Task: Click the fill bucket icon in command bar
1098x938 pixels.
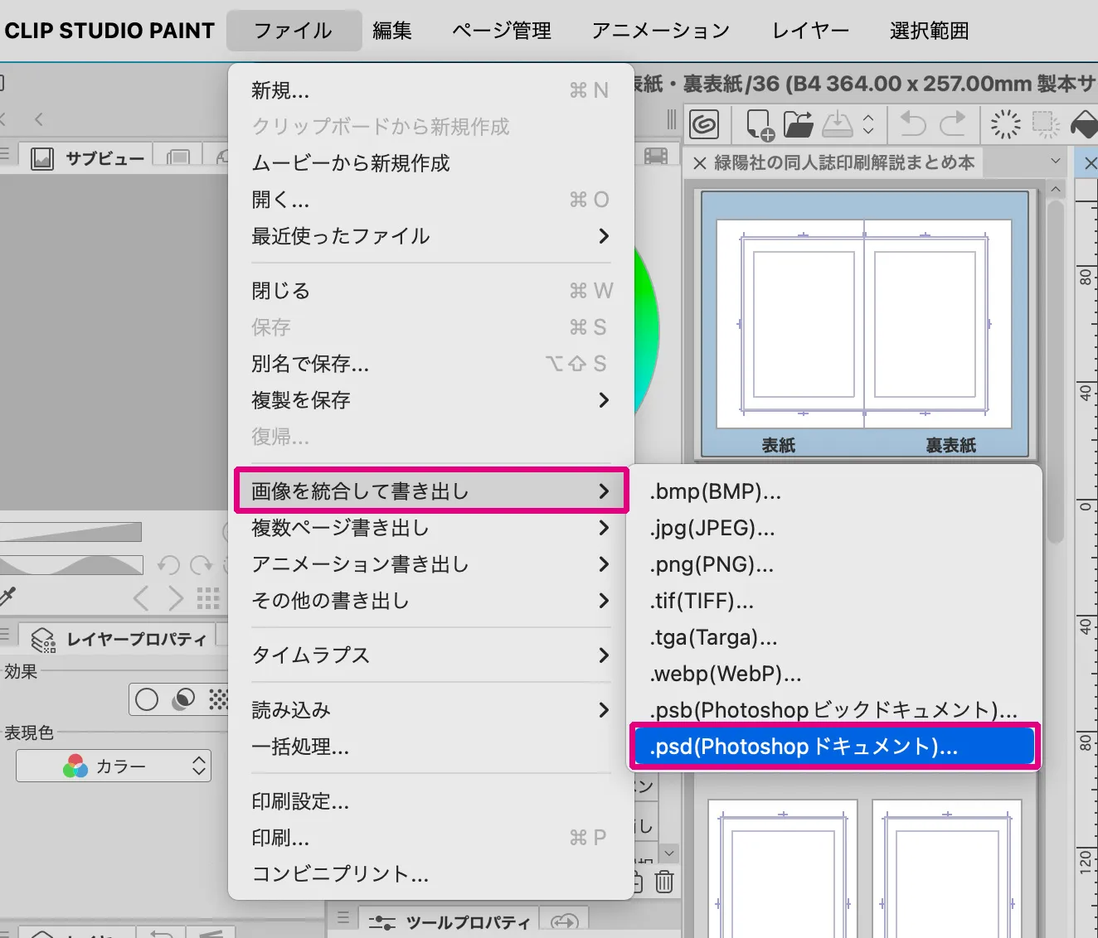Action: 1084,124
